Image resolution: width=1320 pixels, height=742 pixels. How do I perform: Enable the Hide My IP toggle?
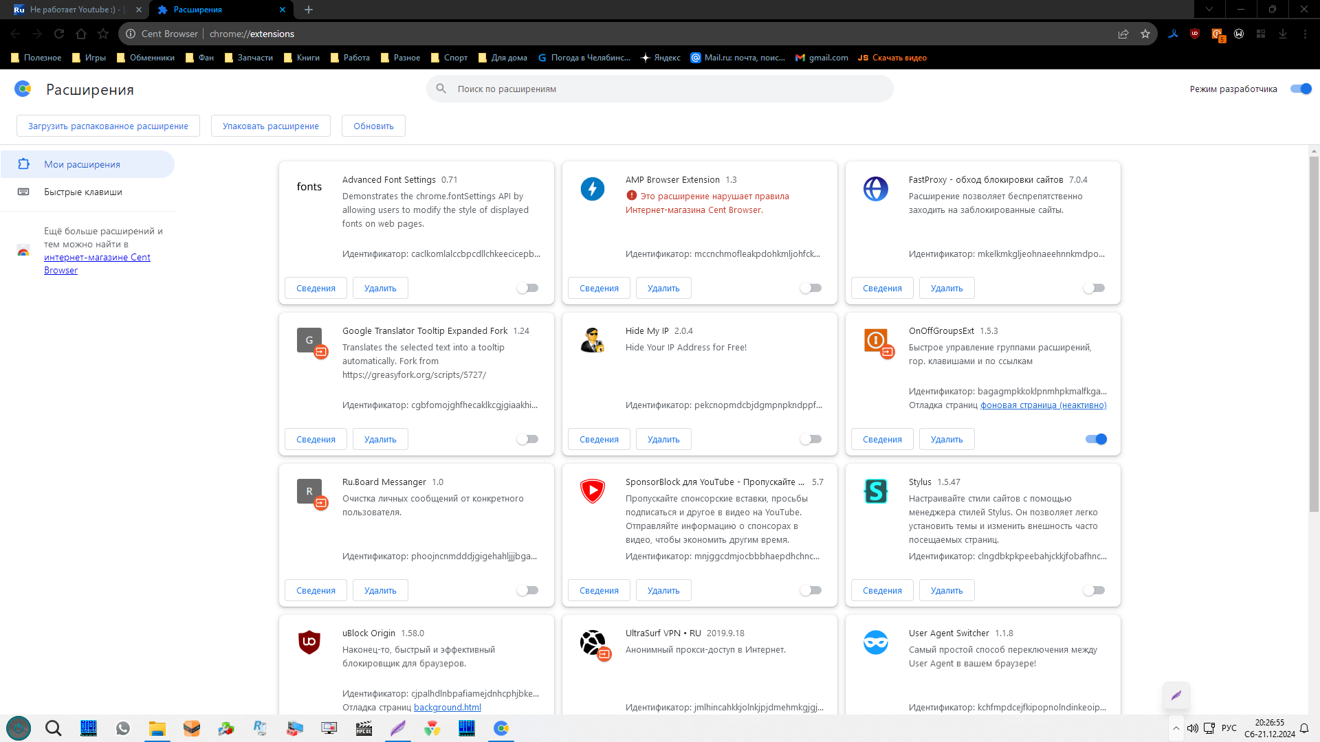[811, 439]
